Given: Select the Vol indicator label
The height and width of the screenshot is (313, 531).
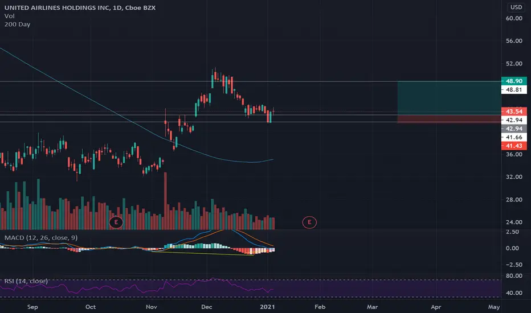Looking at the screenshot, I should click(10, 16).
